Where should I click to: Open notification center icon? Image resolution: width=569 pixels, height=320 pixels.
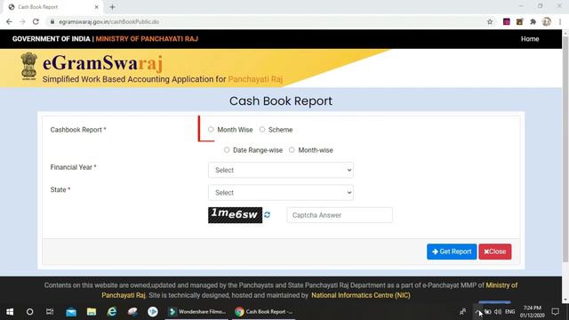[x=555, y=312]
